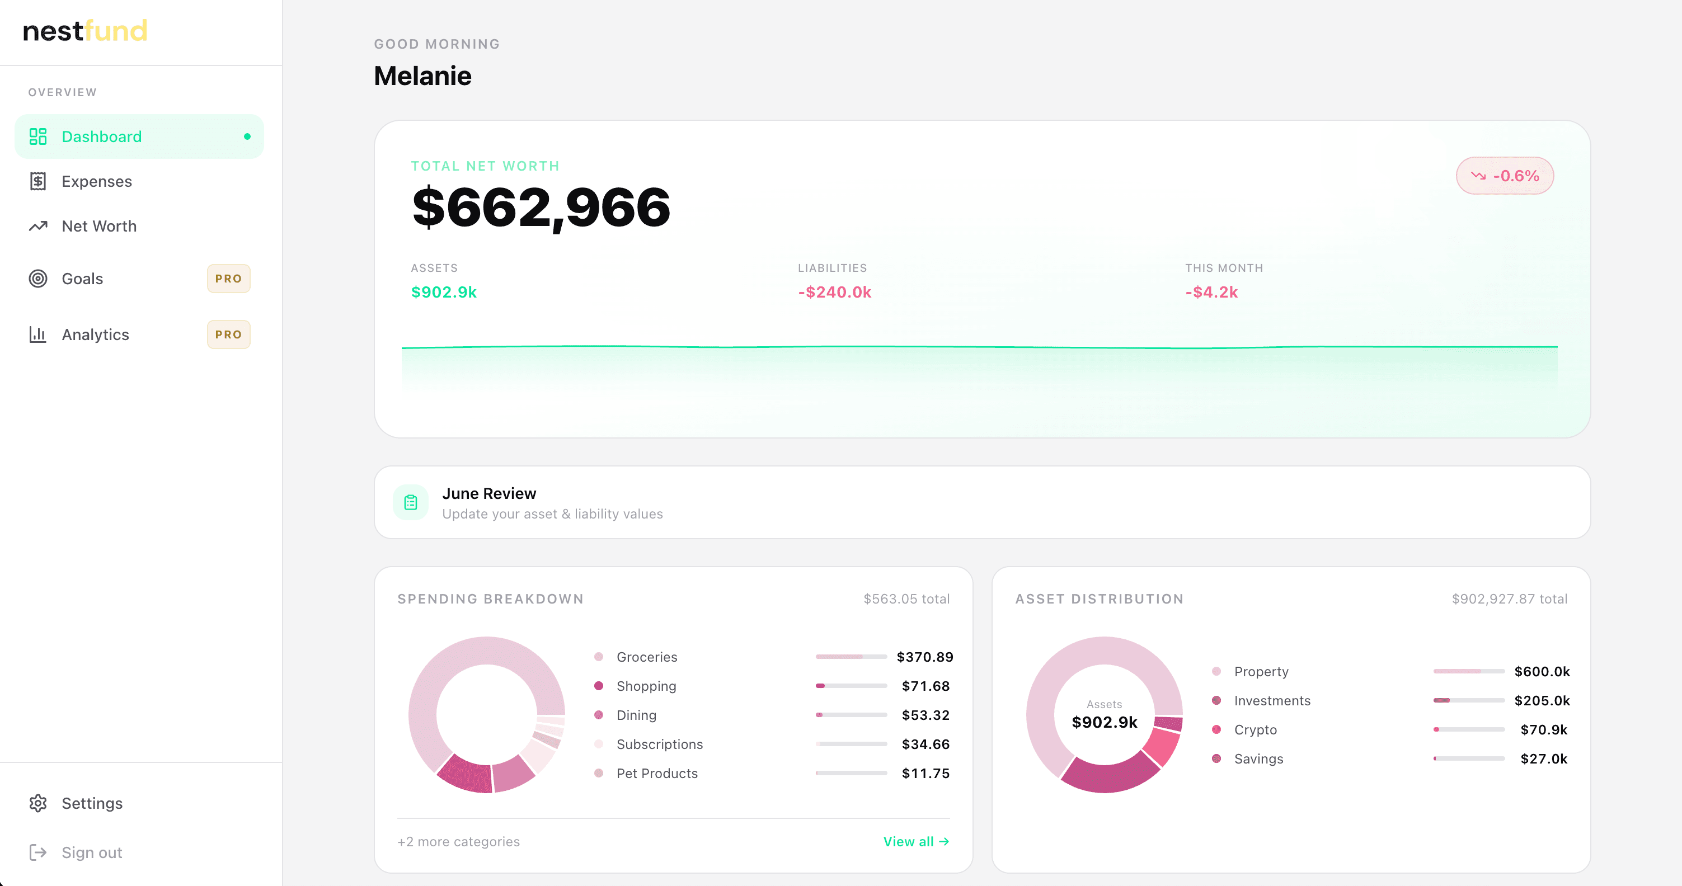The image size is (1682, 886).
Task: Click the Groceries color dot
Action: tap(599, 657)
